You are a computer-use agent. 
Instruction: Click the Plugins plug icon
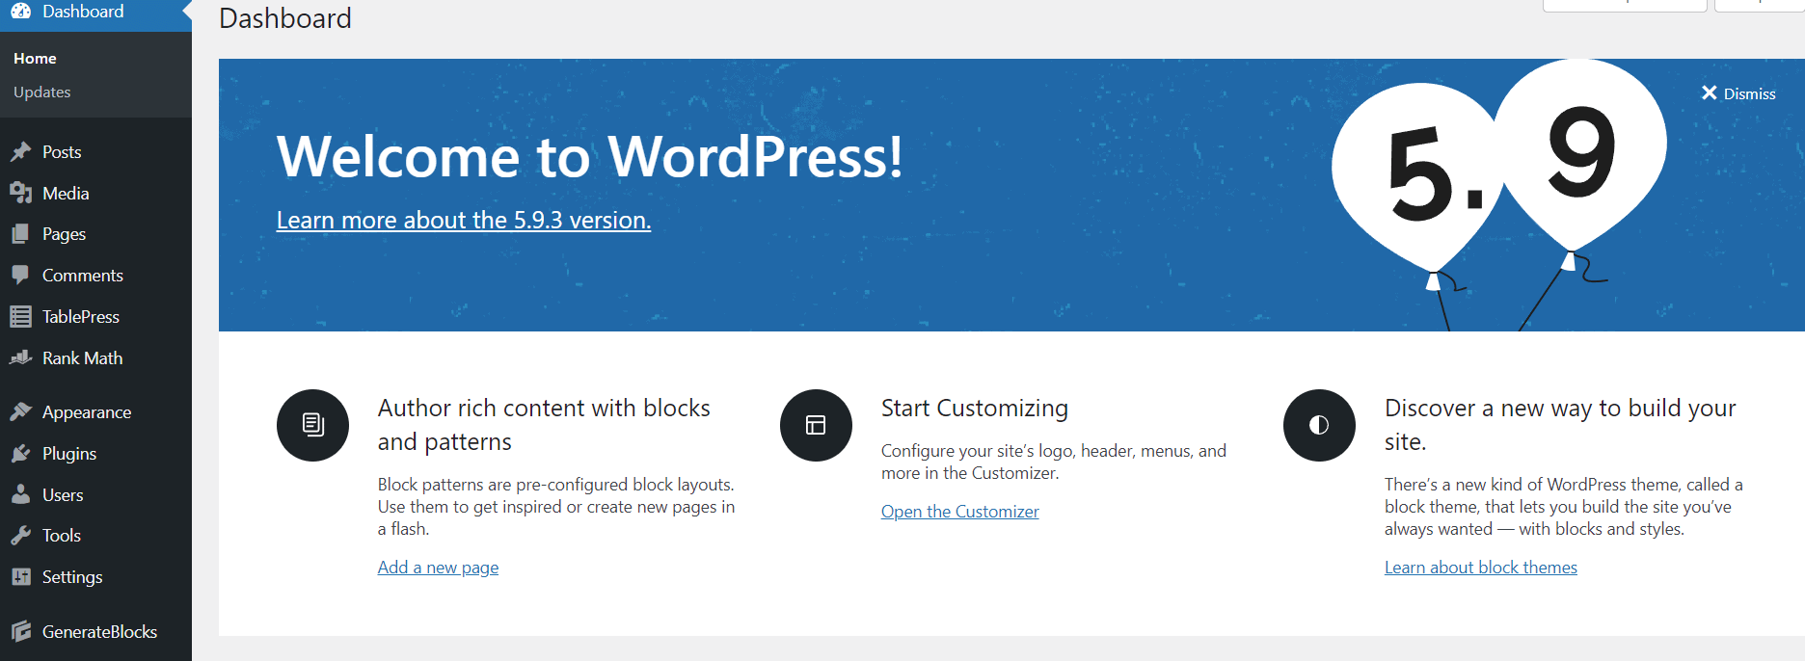pyautogui.click(x=20, y=454)
